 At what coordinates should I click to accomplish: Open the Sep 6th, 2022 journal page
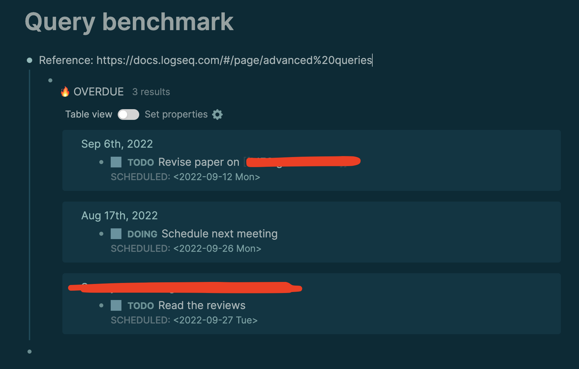(x=117, y=144)
